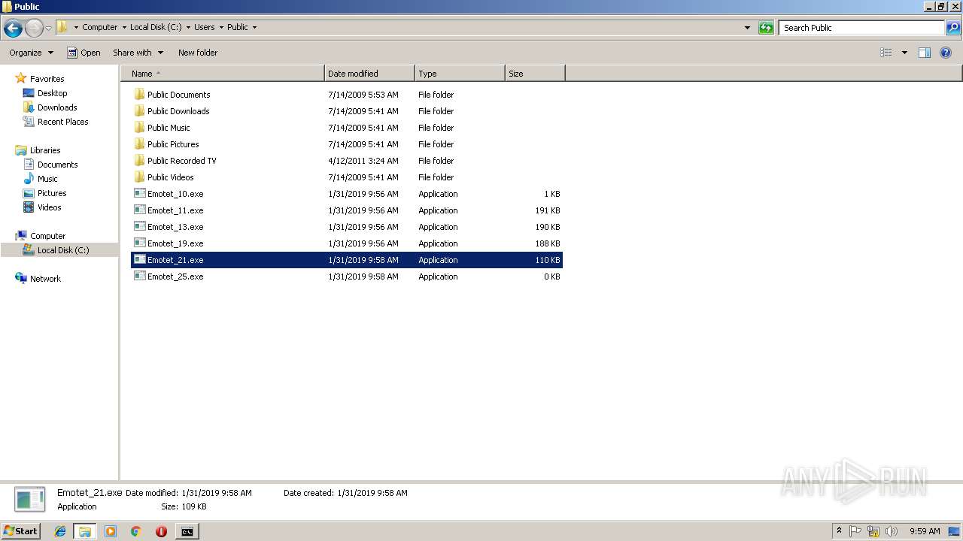This screenshot has height=541, width=963.
Task: Focus the Search Public field
Action: coord(861,28)
